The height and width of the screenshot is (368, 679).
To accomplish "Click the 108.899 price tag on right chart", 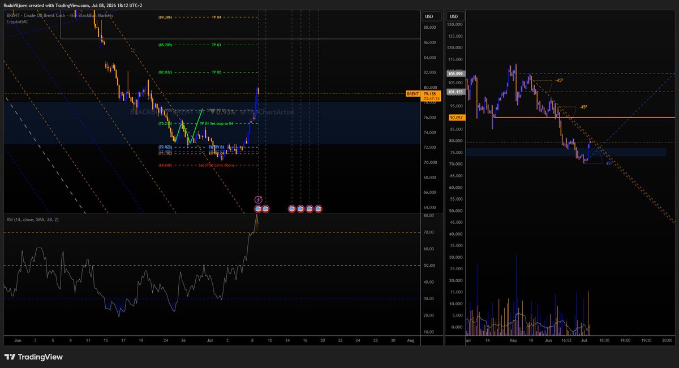I will 456,74.
